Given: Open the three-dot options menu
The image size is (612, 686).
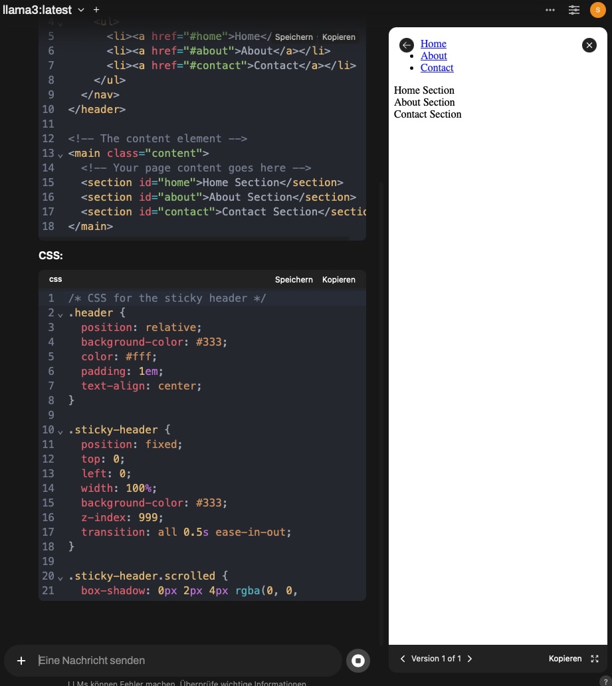Looking at the screenshot, I should (x=550, y=10).
